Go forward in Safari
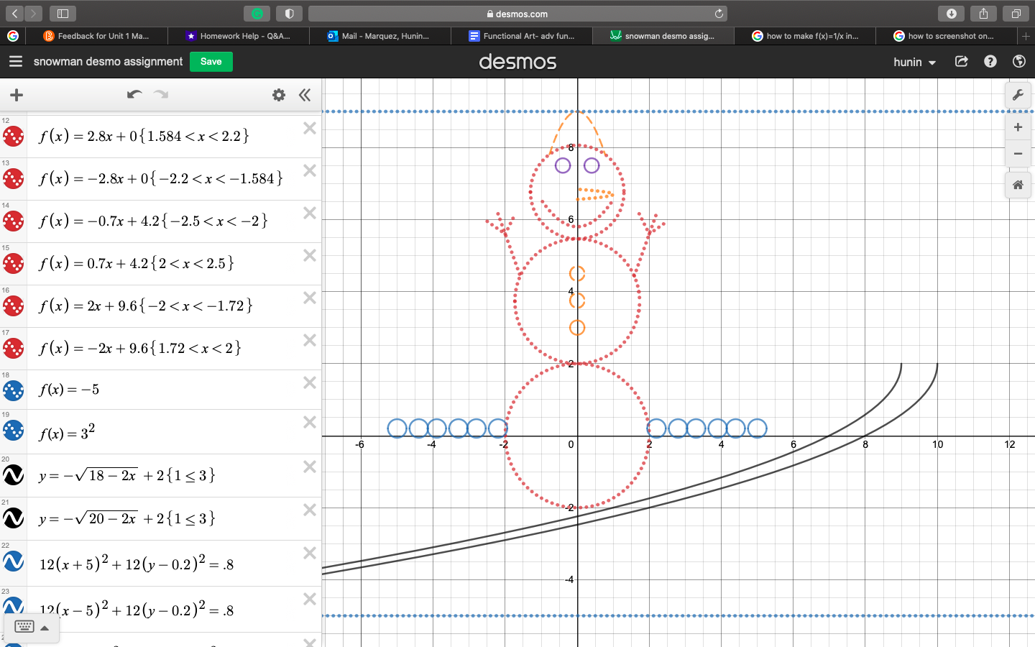This screenshot has height=647, width=1035. click(33, 14)
